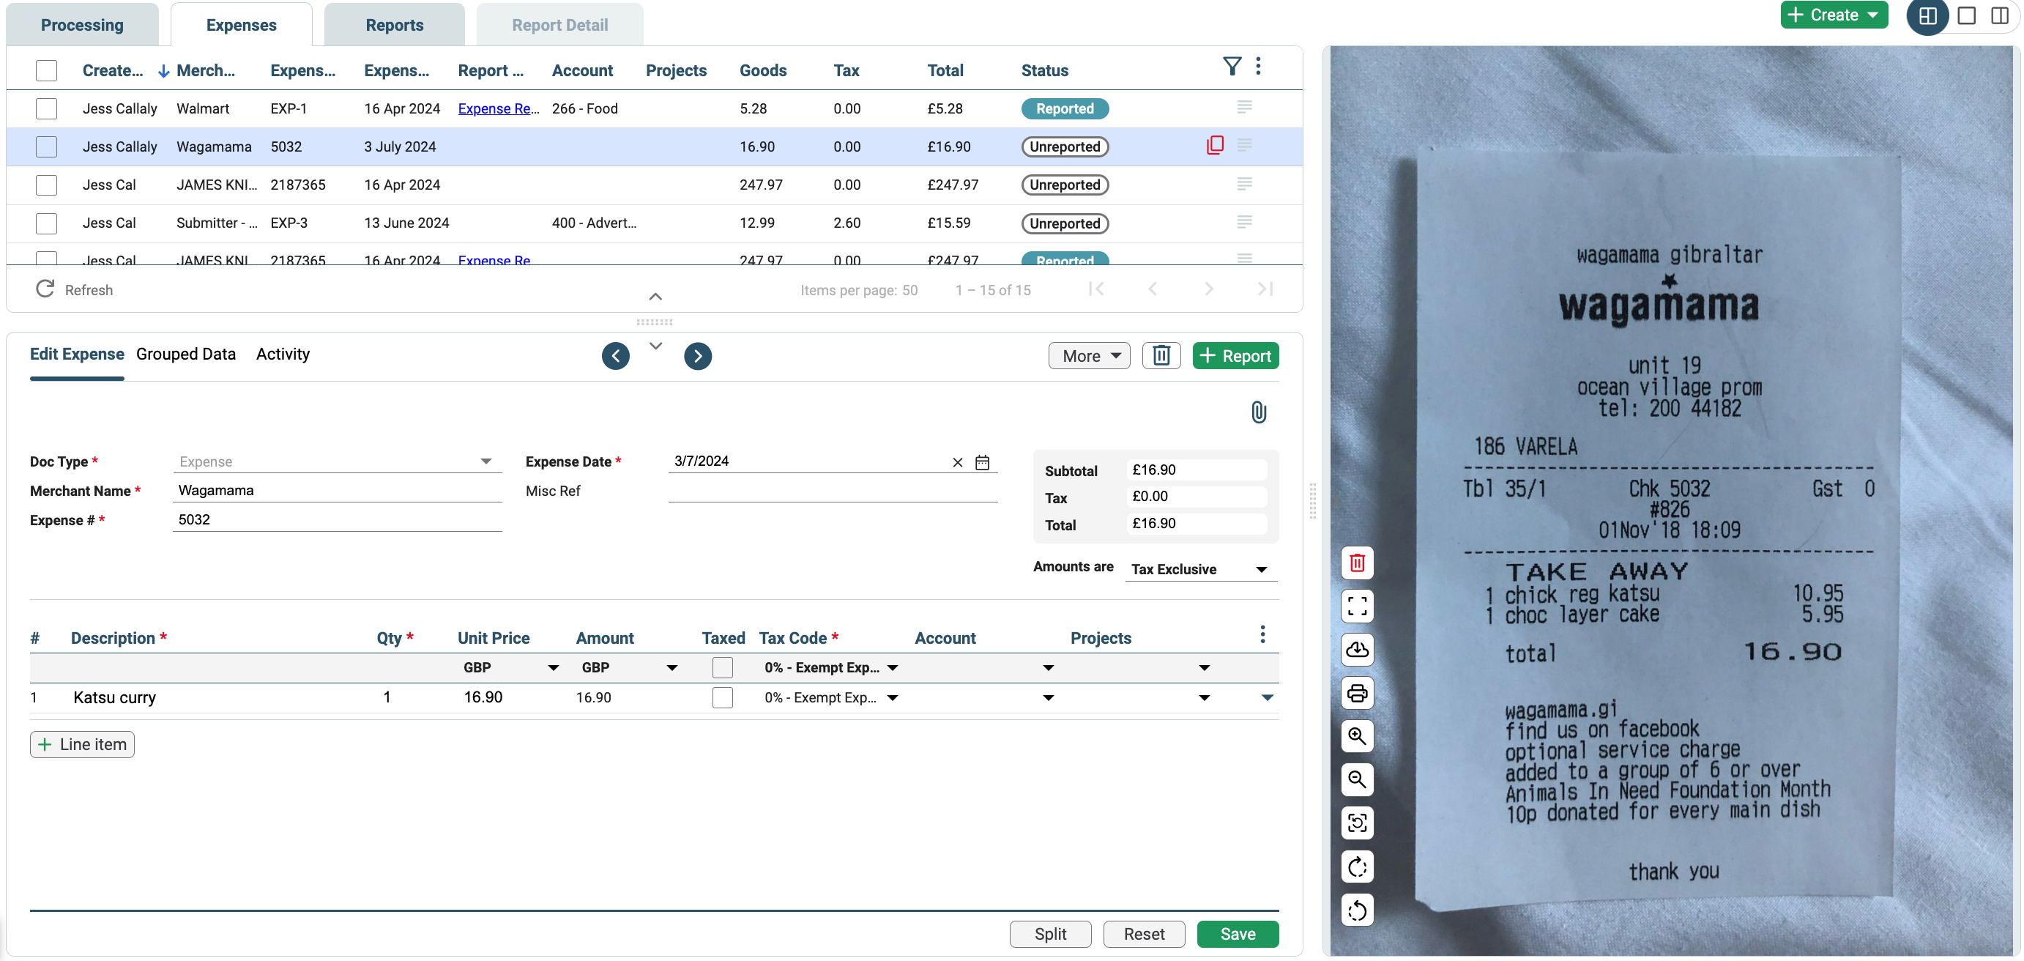This screenshot has height=961, width=2024.
Task: Click the trash delete expense button
Action: click(x=1161, y=356)
